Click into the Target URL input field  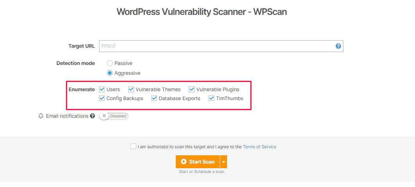(x=215, y=46)
